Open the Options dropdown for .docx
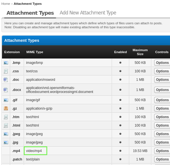Screen dimensions: 170x165 (x=162, y=90)
